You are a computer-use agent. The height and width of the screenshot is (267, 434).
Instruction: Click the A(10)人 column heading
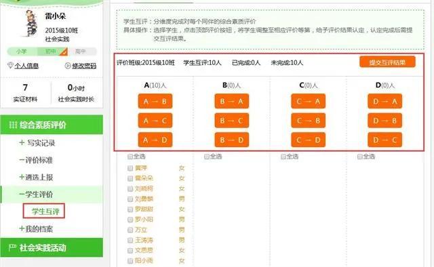pos(155,85)
